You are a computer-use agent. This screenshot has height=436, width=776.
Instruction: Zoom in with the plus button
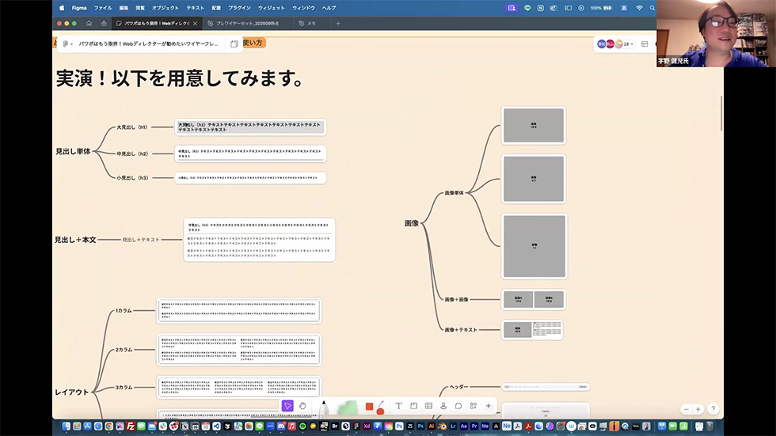(x=698, y=409)
